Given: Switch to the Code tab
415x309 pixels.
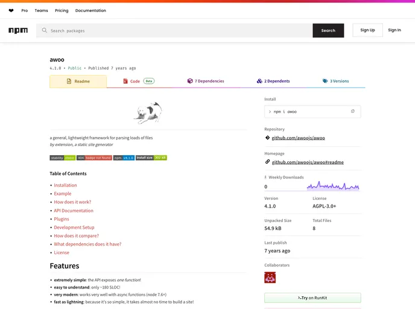Looking at the screenshot, I should point(139,81).
